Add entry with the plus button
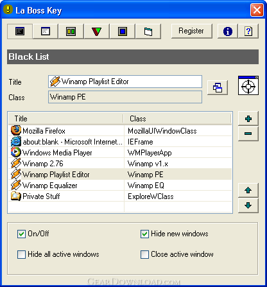Image resolution: width=267 pixels, height=287 pixels. tap(248, 119)
